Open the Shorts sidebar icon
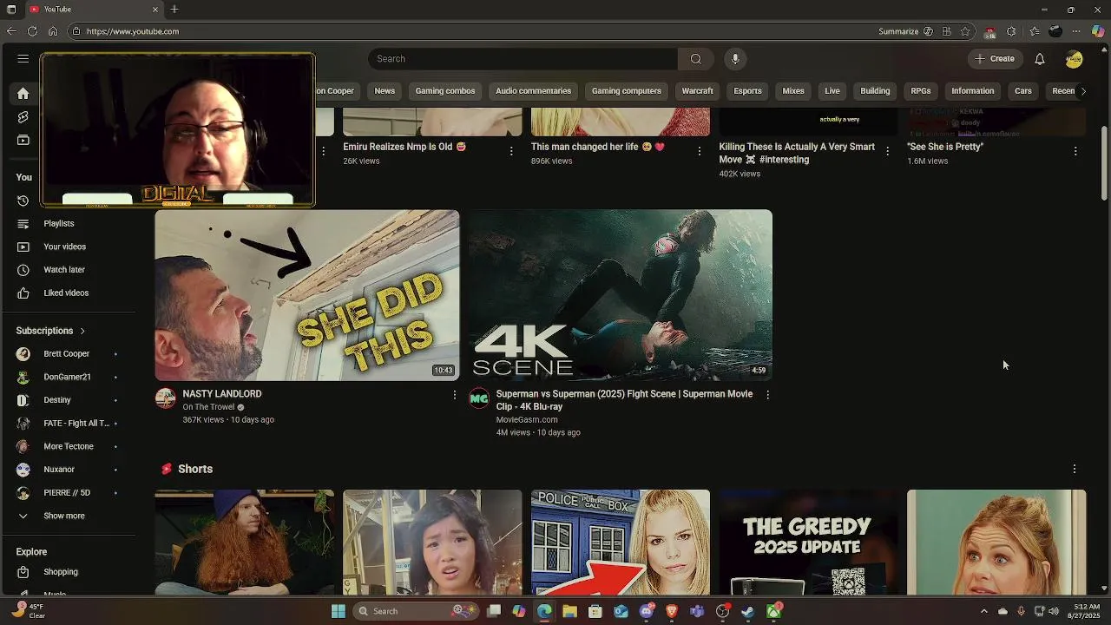 [23, 117]
